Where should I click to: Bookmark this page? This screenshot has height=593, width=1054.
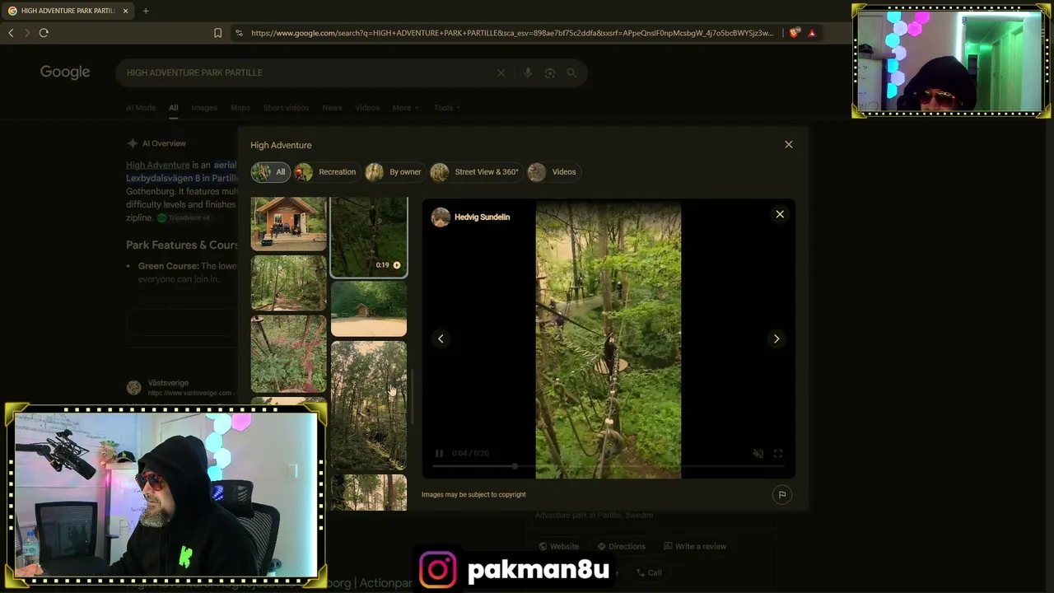(217, 33)
